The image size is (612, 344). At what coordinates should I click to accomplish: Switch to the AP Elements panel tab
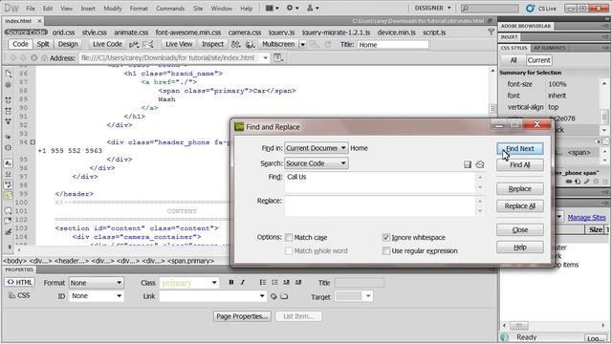[550, 48]
